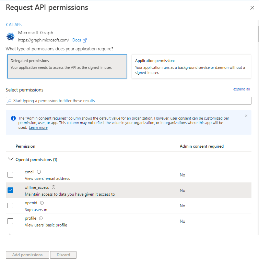Click the Microsoft Graph logo icon
Image resolution: width=259 pixels, height=259 pixels.
click(x=11, y=36)
